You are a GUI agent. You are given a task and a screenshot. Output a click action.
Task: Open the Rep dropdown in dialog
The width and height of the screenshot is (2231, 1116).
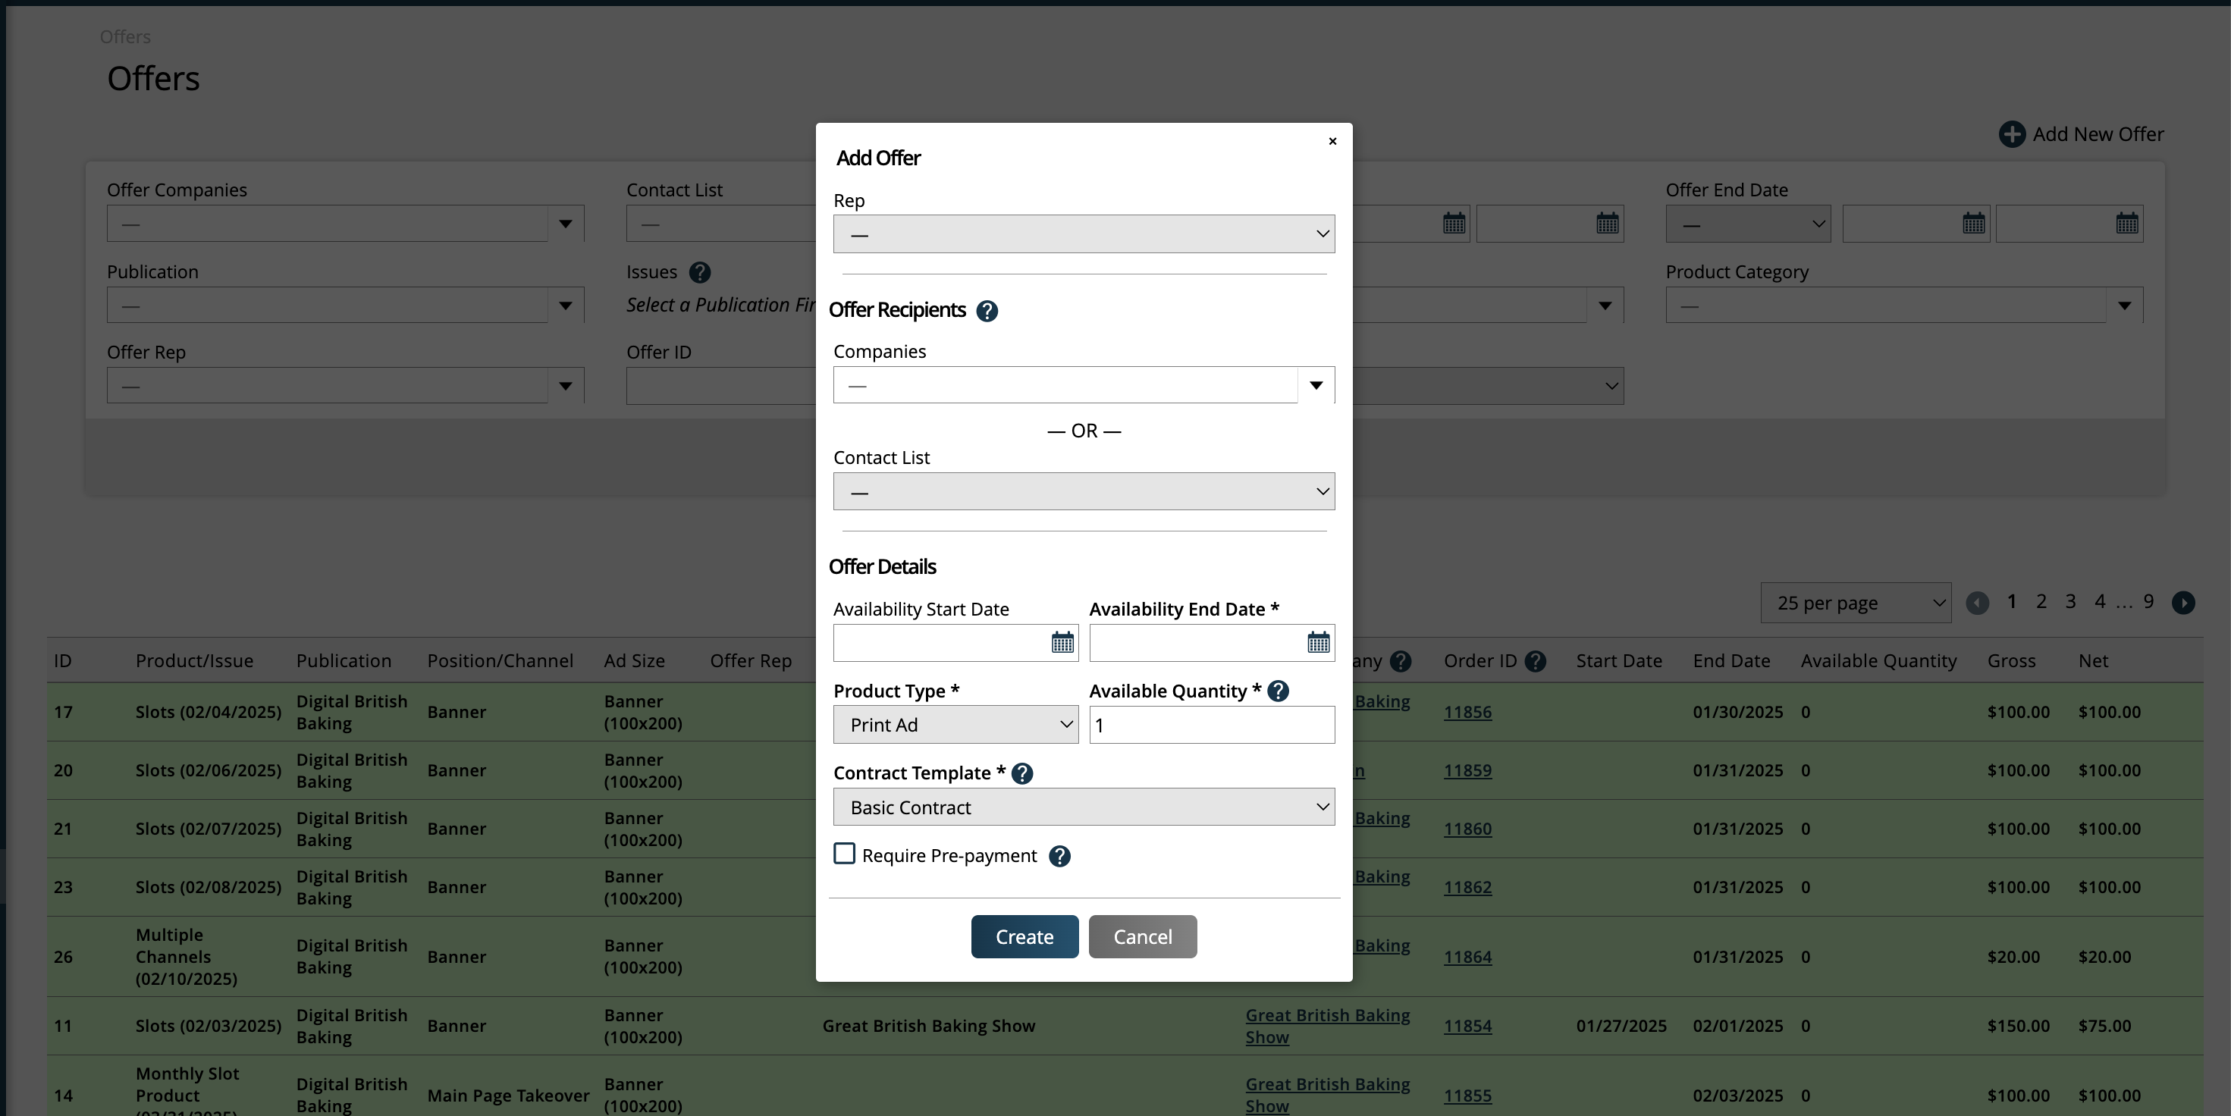tap(1083, 234)
